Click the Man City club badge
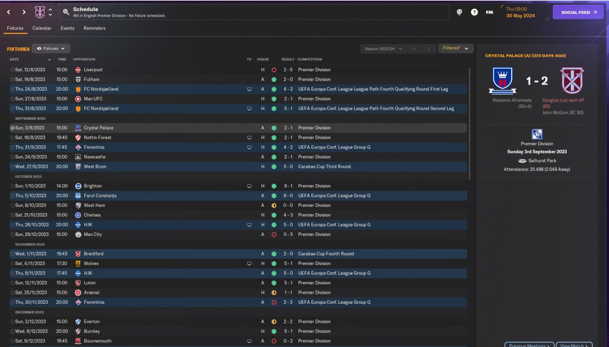 coord(78,234)
